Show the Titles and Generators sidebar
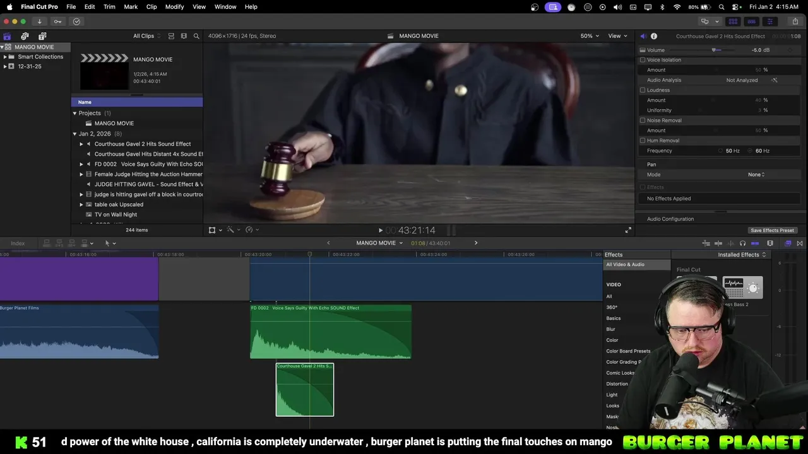808x454 pixels. pyautogui.click(x=42, y=36)
